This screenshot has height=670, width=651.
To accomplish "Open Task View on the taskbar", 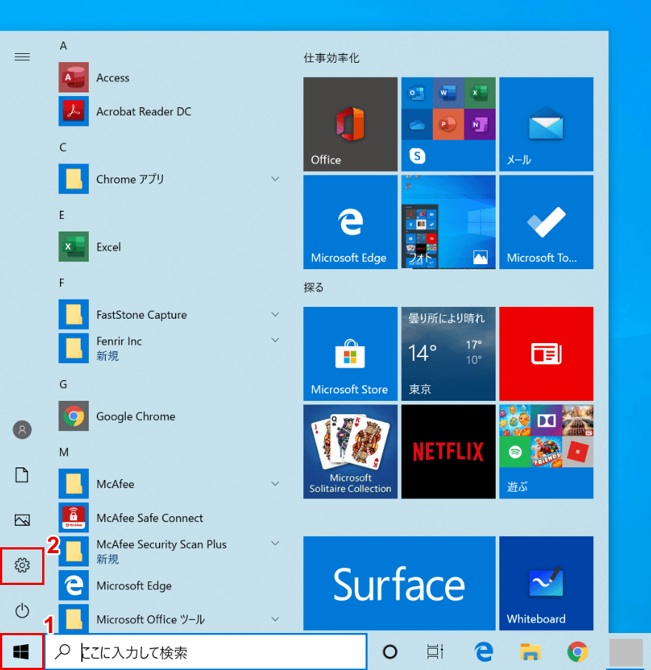I will 435,652.
